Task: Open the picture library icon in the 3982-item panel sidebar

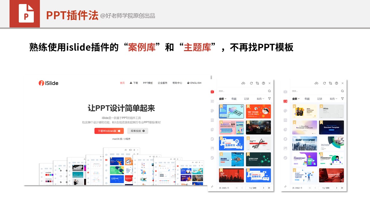Action: tap(285, 148)
